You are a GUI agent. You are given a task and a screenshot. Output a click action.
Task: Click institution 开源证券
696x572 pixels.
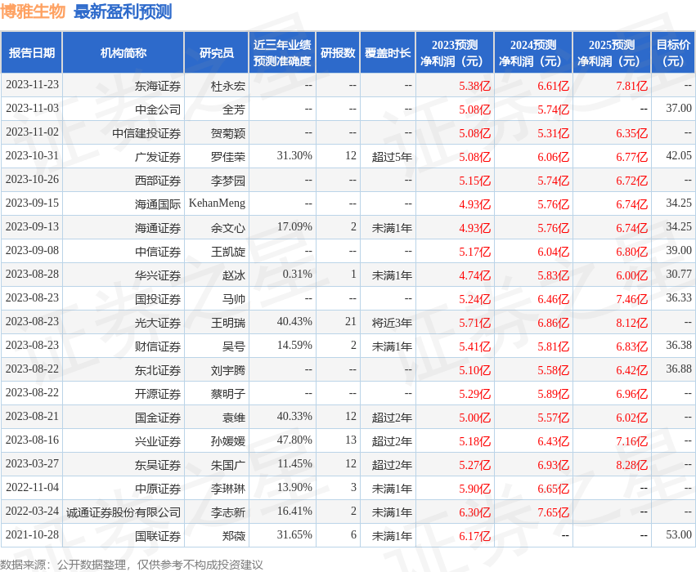point(158,394)
